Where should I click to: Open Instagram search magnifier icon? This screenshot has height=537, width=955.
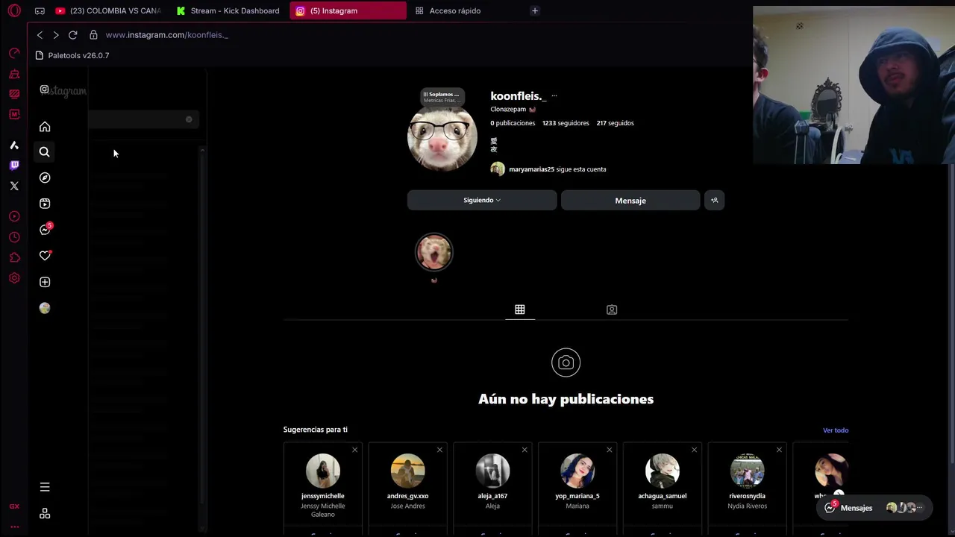[x=45, y=152]
